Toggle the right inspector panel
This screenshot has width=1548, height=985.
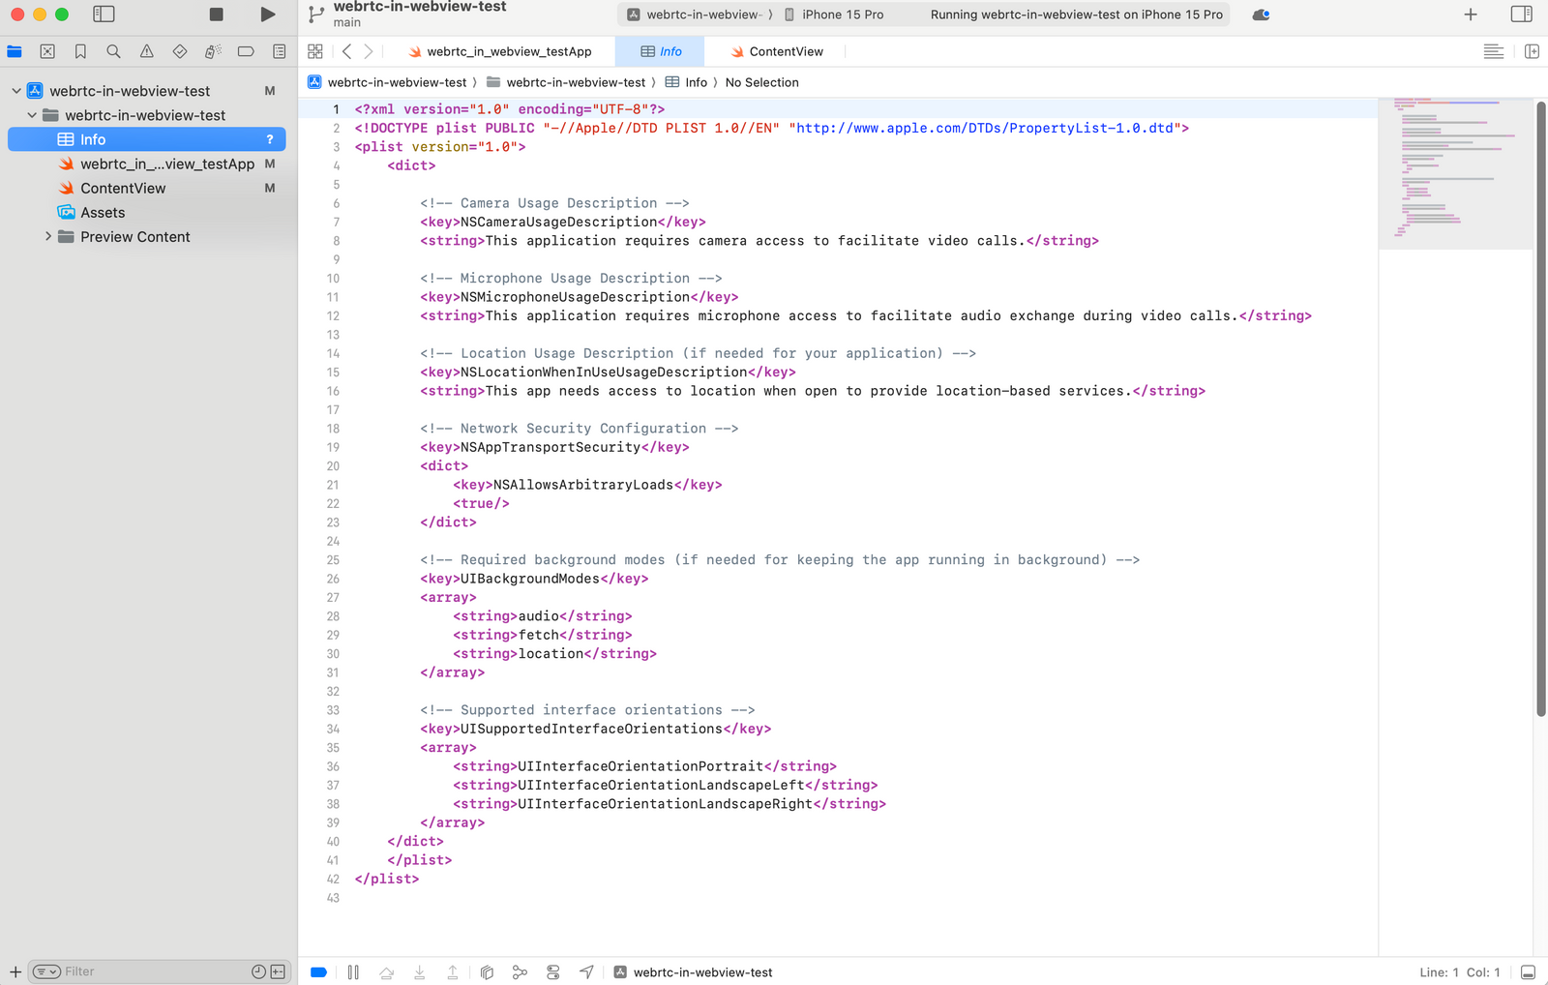(x=1522, y=15)
